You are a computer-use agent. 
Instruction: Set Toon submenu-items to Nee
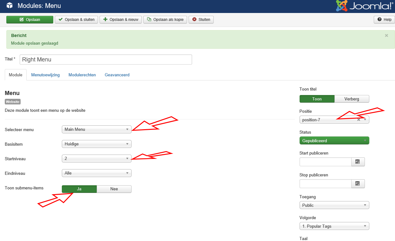tap(114, 189)
